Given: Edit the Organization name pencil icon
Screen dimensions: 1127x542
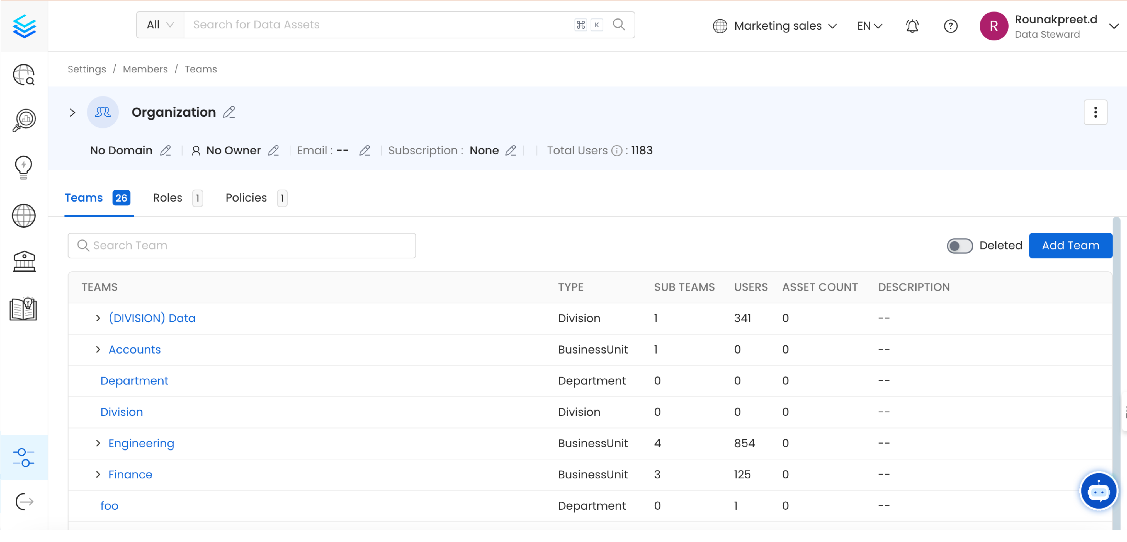Looking at the screenshot, I should point(229,112).
